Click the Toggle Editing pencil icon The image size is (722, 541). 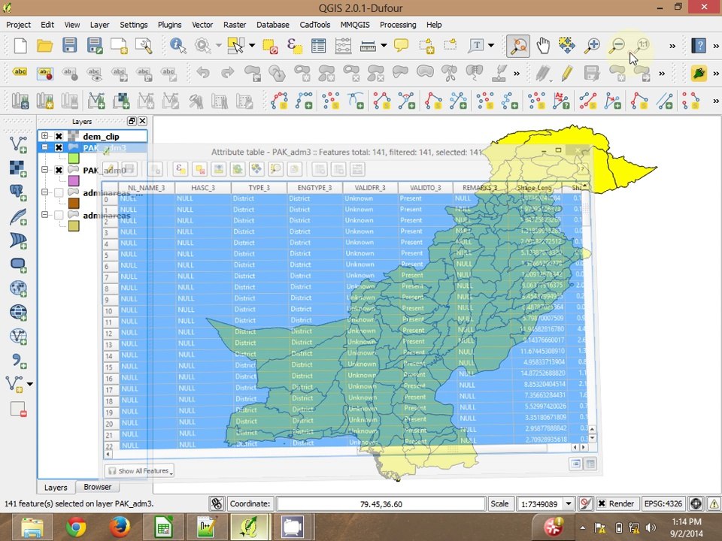[567, 72]
